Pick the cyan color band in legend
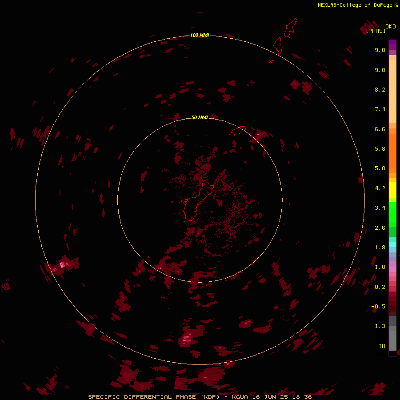 (392, 244)
